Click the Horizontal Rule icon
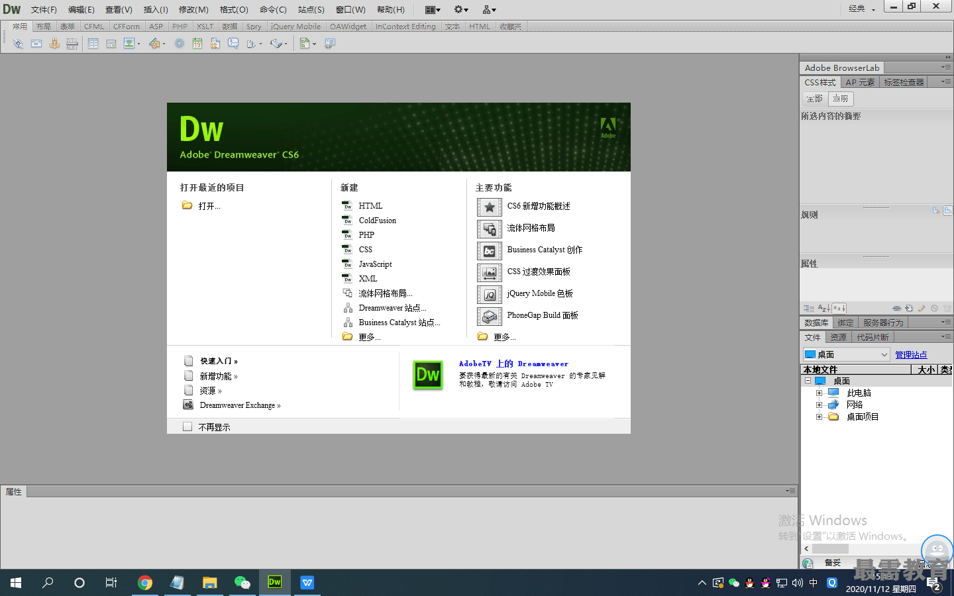This screenshot has width=954, height=596. coord(72,44)
